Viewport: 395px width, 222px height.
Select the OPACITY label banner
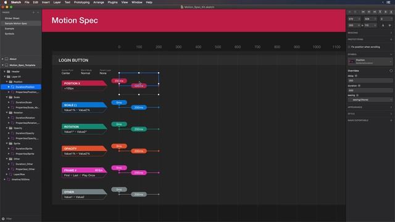84,149
